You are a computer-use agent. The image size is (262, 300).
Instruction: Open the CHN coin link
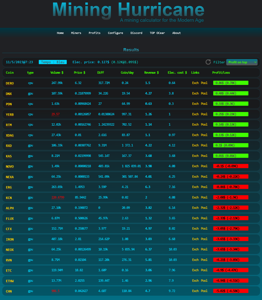pyautogui.click(x=9, y=291)
